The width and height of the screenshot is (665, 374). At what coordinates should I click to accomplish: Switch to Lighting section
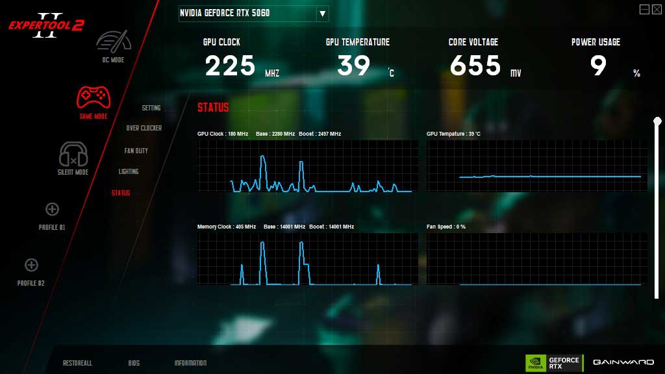tap(129, 172)
